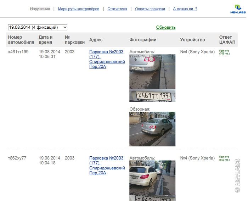Switch to Оплаты парковки section
Screen dimensions: 248x201
pos(150,9)
